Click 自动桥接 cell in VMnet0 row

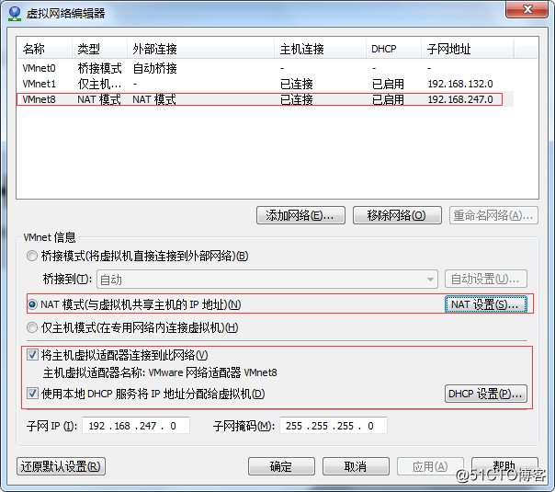pos(154,68)
